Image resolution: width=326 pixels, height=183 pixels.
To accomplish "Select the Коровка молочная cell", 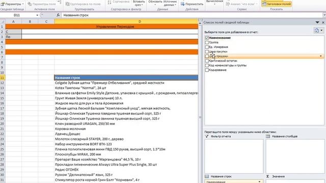I will click(x=126, y=129).
